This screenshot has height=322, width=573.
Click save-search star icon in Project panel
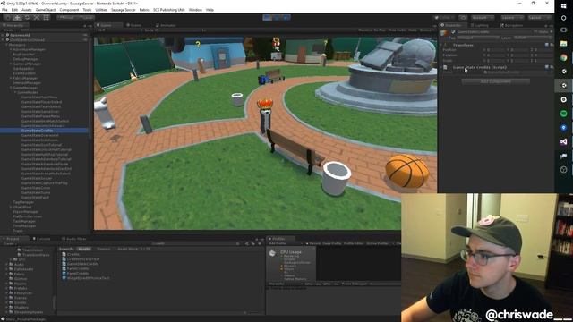click(260, 243)
